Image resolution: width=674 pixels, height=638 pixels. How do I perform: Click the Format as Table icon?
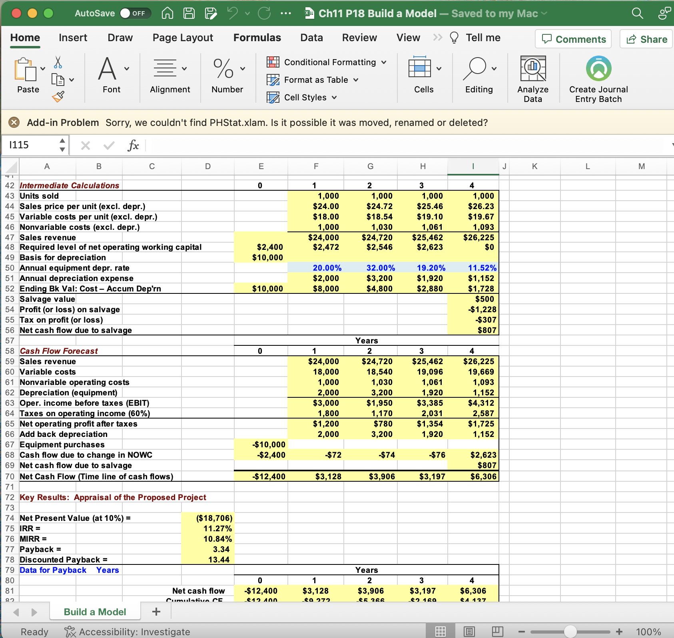(273, 80)
